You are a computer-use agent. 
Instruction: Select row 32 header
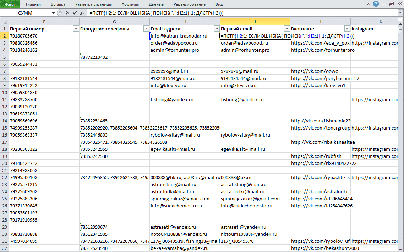(x=5, y=248)
